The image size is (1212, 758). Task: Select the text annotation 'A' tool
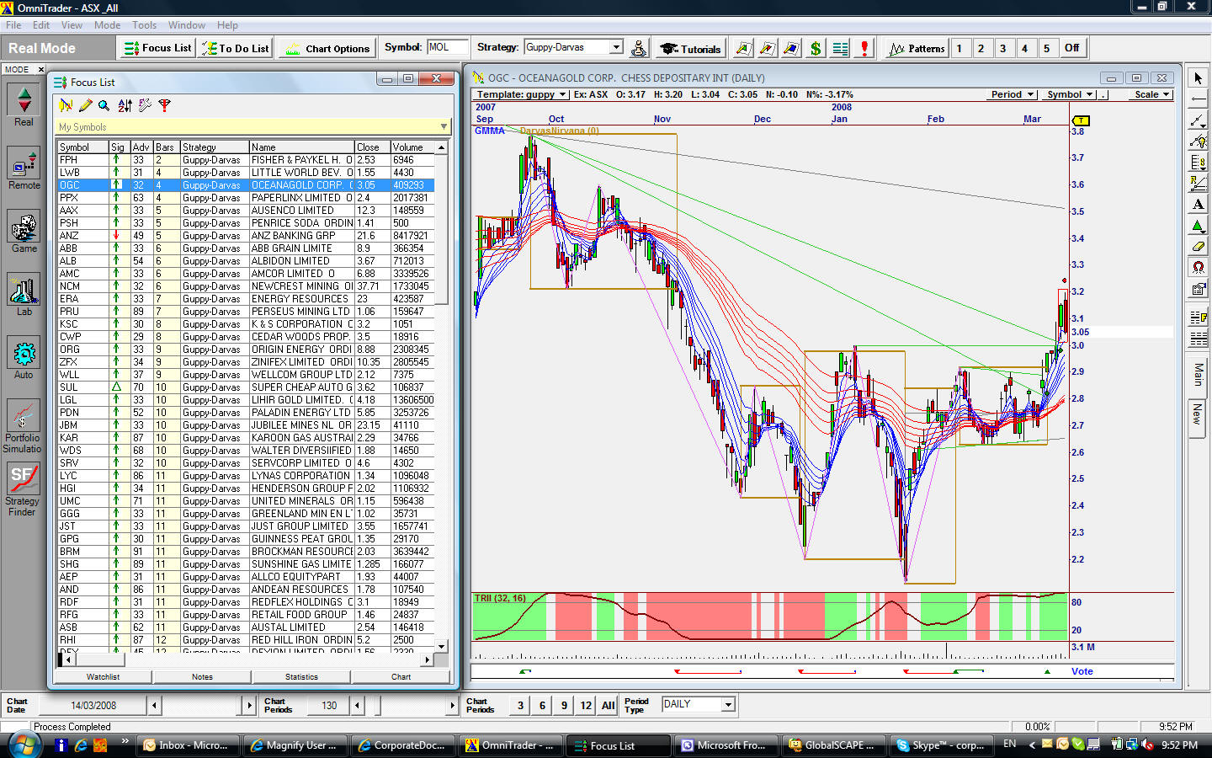1198,205
